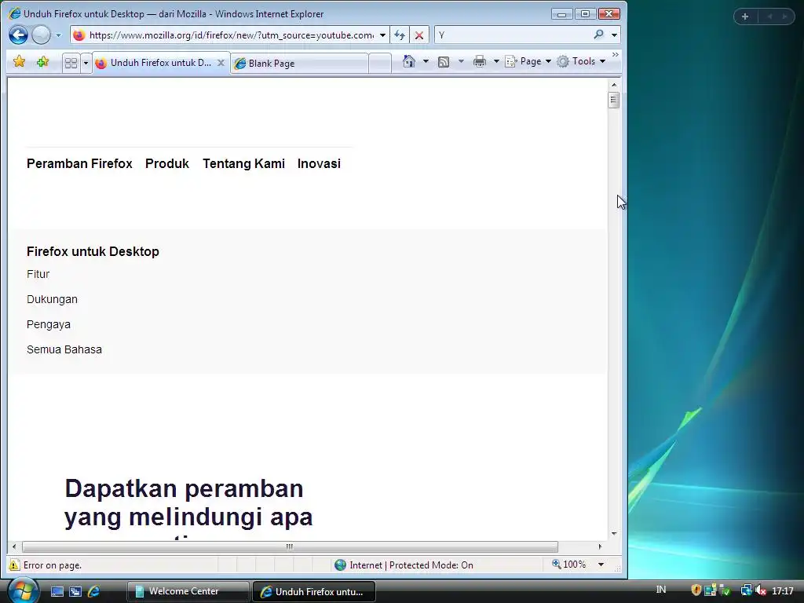Click the search box containing Y
This screenshot has width=804, height=603.
pyautogui.click(x=513, y=35)
